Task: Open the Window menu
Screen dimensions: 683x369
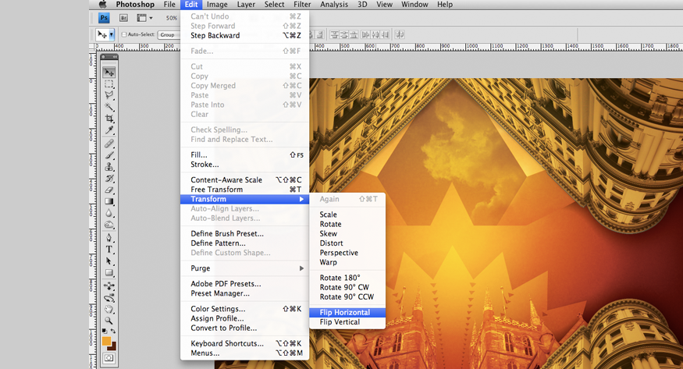Action: click(x=414, y=5)
